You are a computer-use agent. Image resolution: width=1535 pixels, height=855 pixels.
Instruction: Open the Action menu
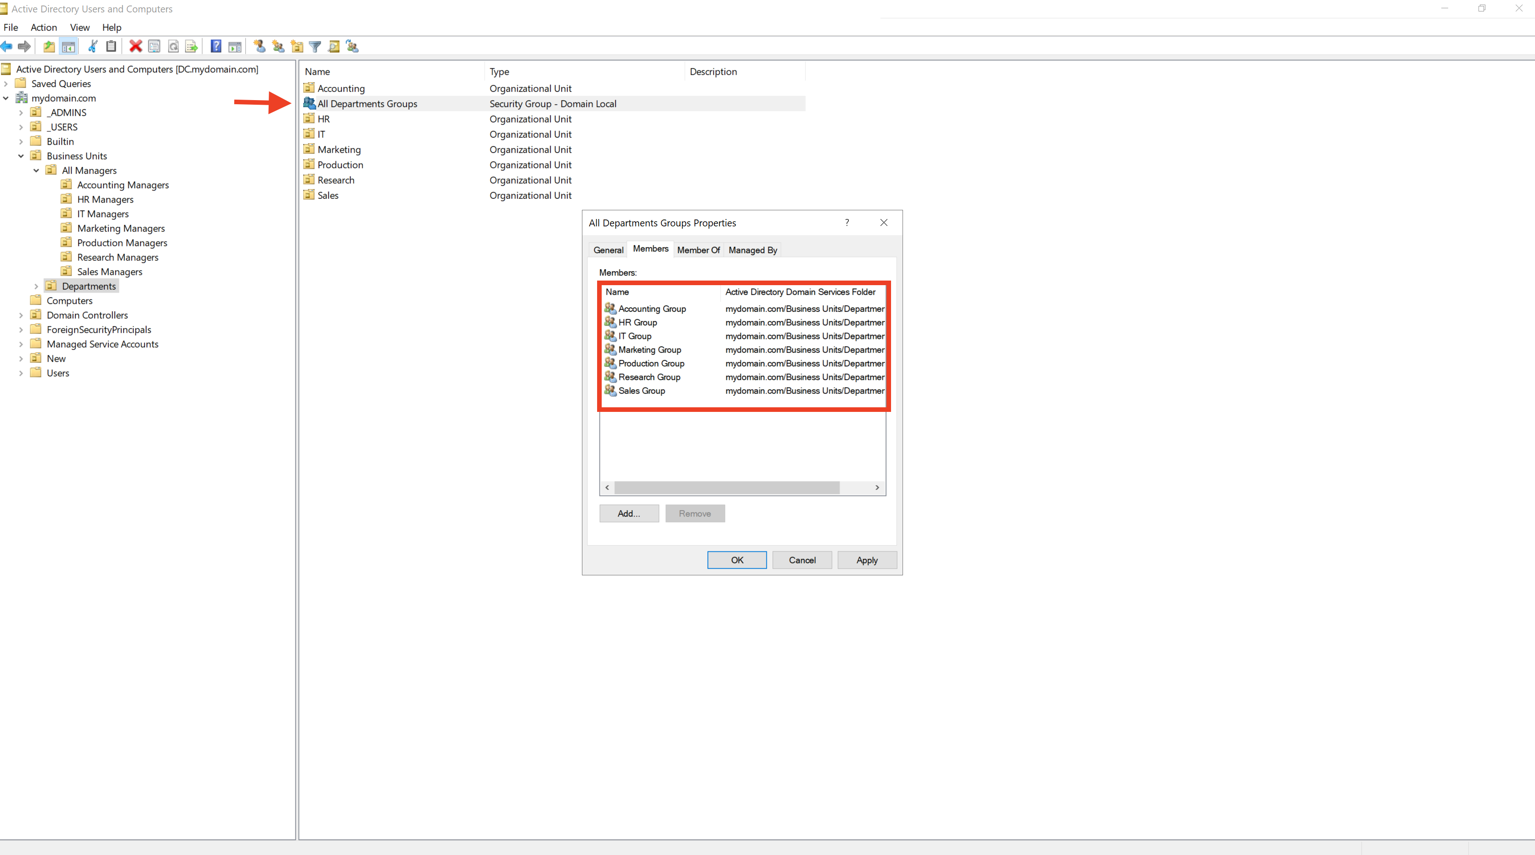44,28
